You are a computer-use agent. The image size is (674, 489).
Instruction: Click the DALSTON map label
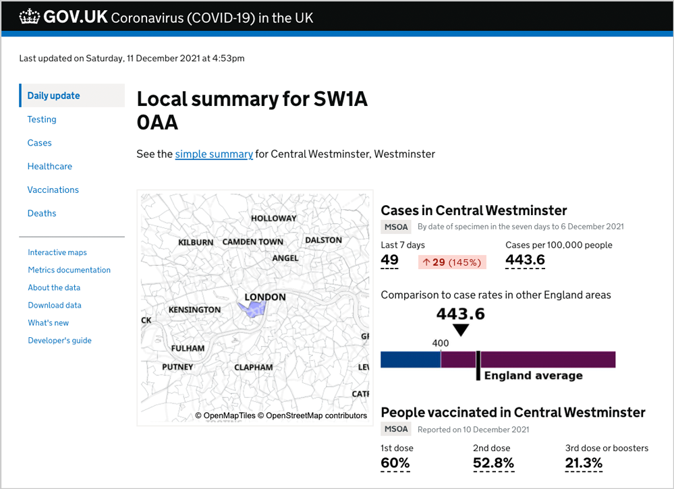pyautogui.click(x=324, y=240)
